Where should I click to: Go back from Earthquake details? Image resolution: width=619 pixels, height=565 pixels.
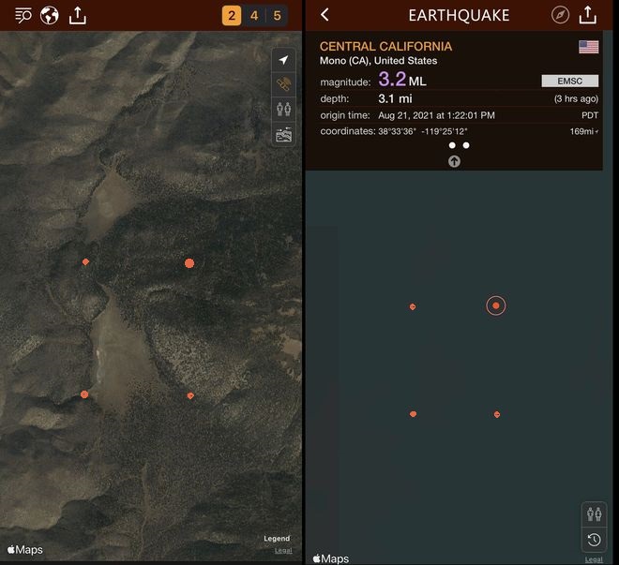(x=325, y=15)
